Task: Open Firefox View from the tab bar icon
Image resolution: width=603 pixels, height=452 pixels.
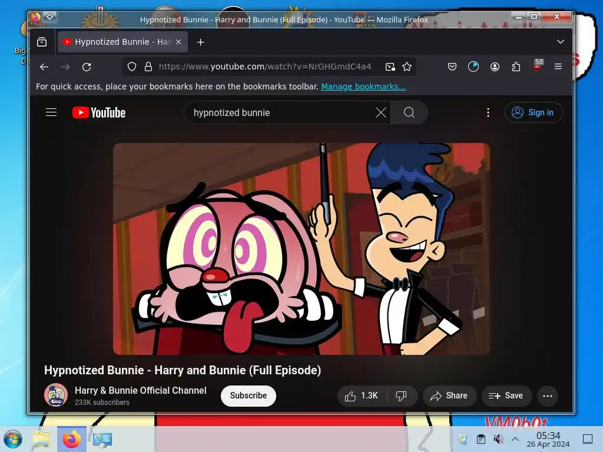Action: 42,42
